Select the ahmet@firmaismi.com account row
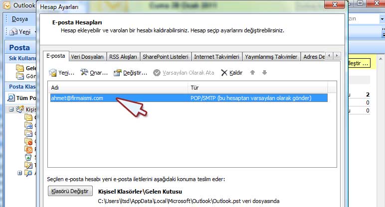Screen dimensions: 385x207 coord(189,98)
